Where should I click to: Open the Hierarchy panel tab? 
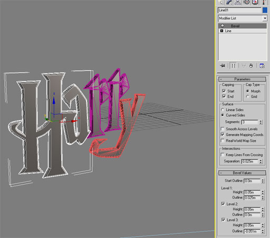(238, 2)
